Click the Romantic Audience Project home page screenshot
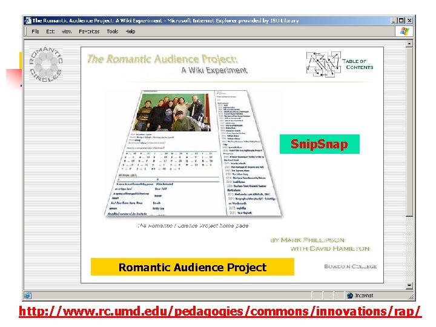Screen dimensions: 436x327 click(194, 153)
